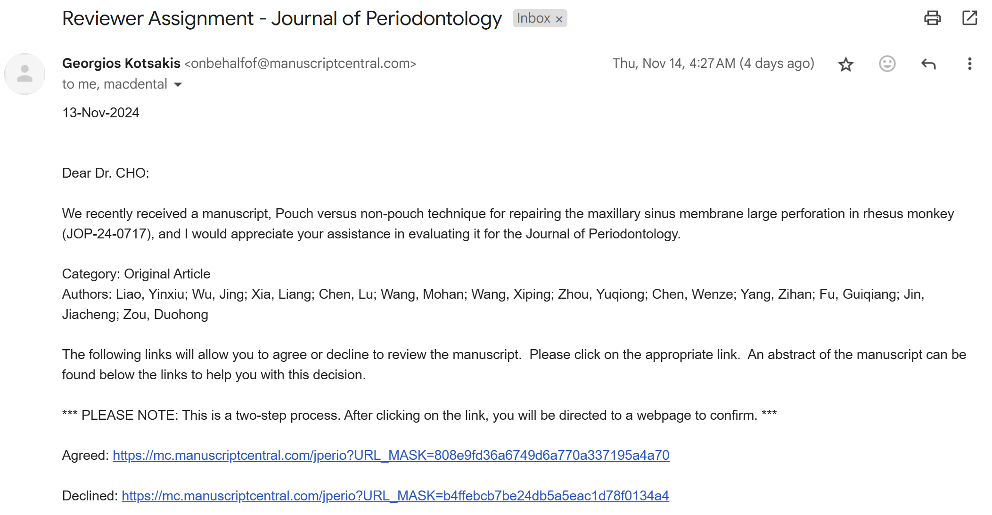The height and width of the screenshot is (515, 992).
Task: Click the email subject title
Action: [x=282, y=18]
